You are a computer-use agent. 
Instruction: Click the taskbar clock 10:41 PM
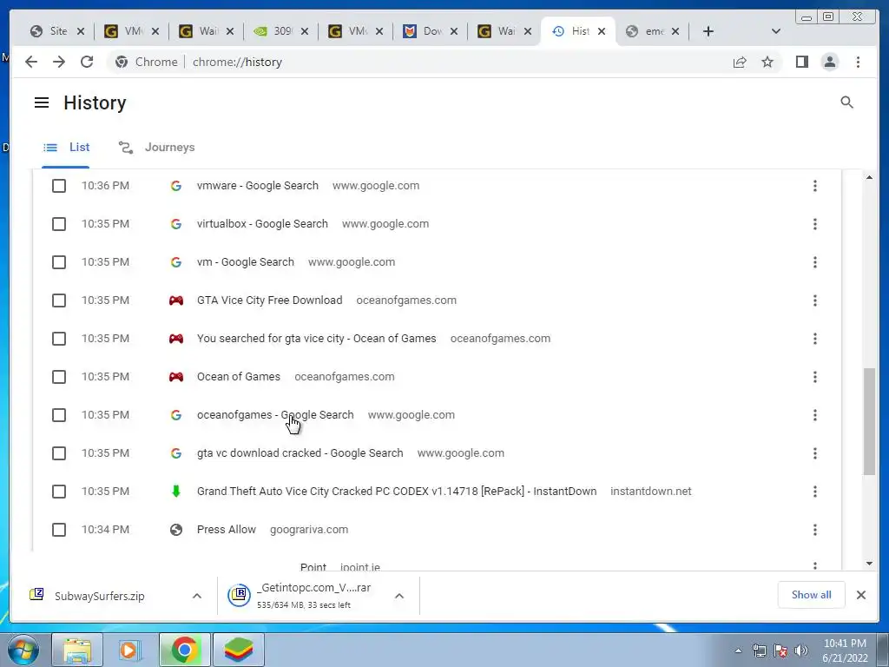click(x=845, y=644)
